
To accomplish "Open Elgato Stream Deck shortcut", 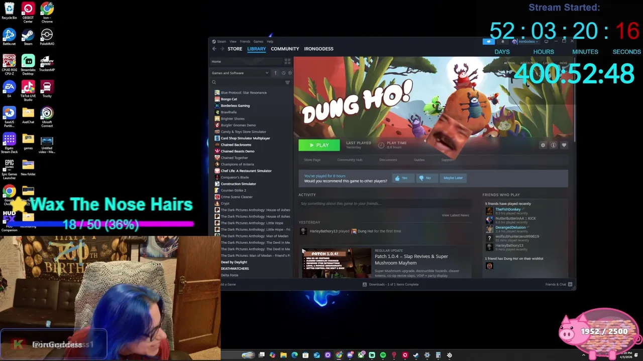I will tap(9, 143).
